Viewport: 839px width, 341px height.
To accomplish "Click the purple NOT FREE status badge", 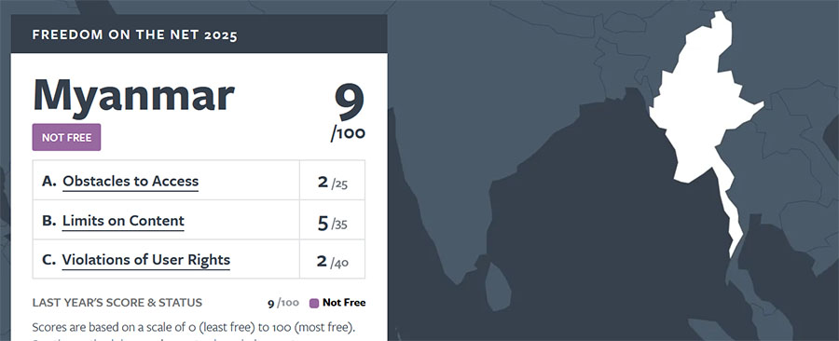I will (x=66, y=137).
